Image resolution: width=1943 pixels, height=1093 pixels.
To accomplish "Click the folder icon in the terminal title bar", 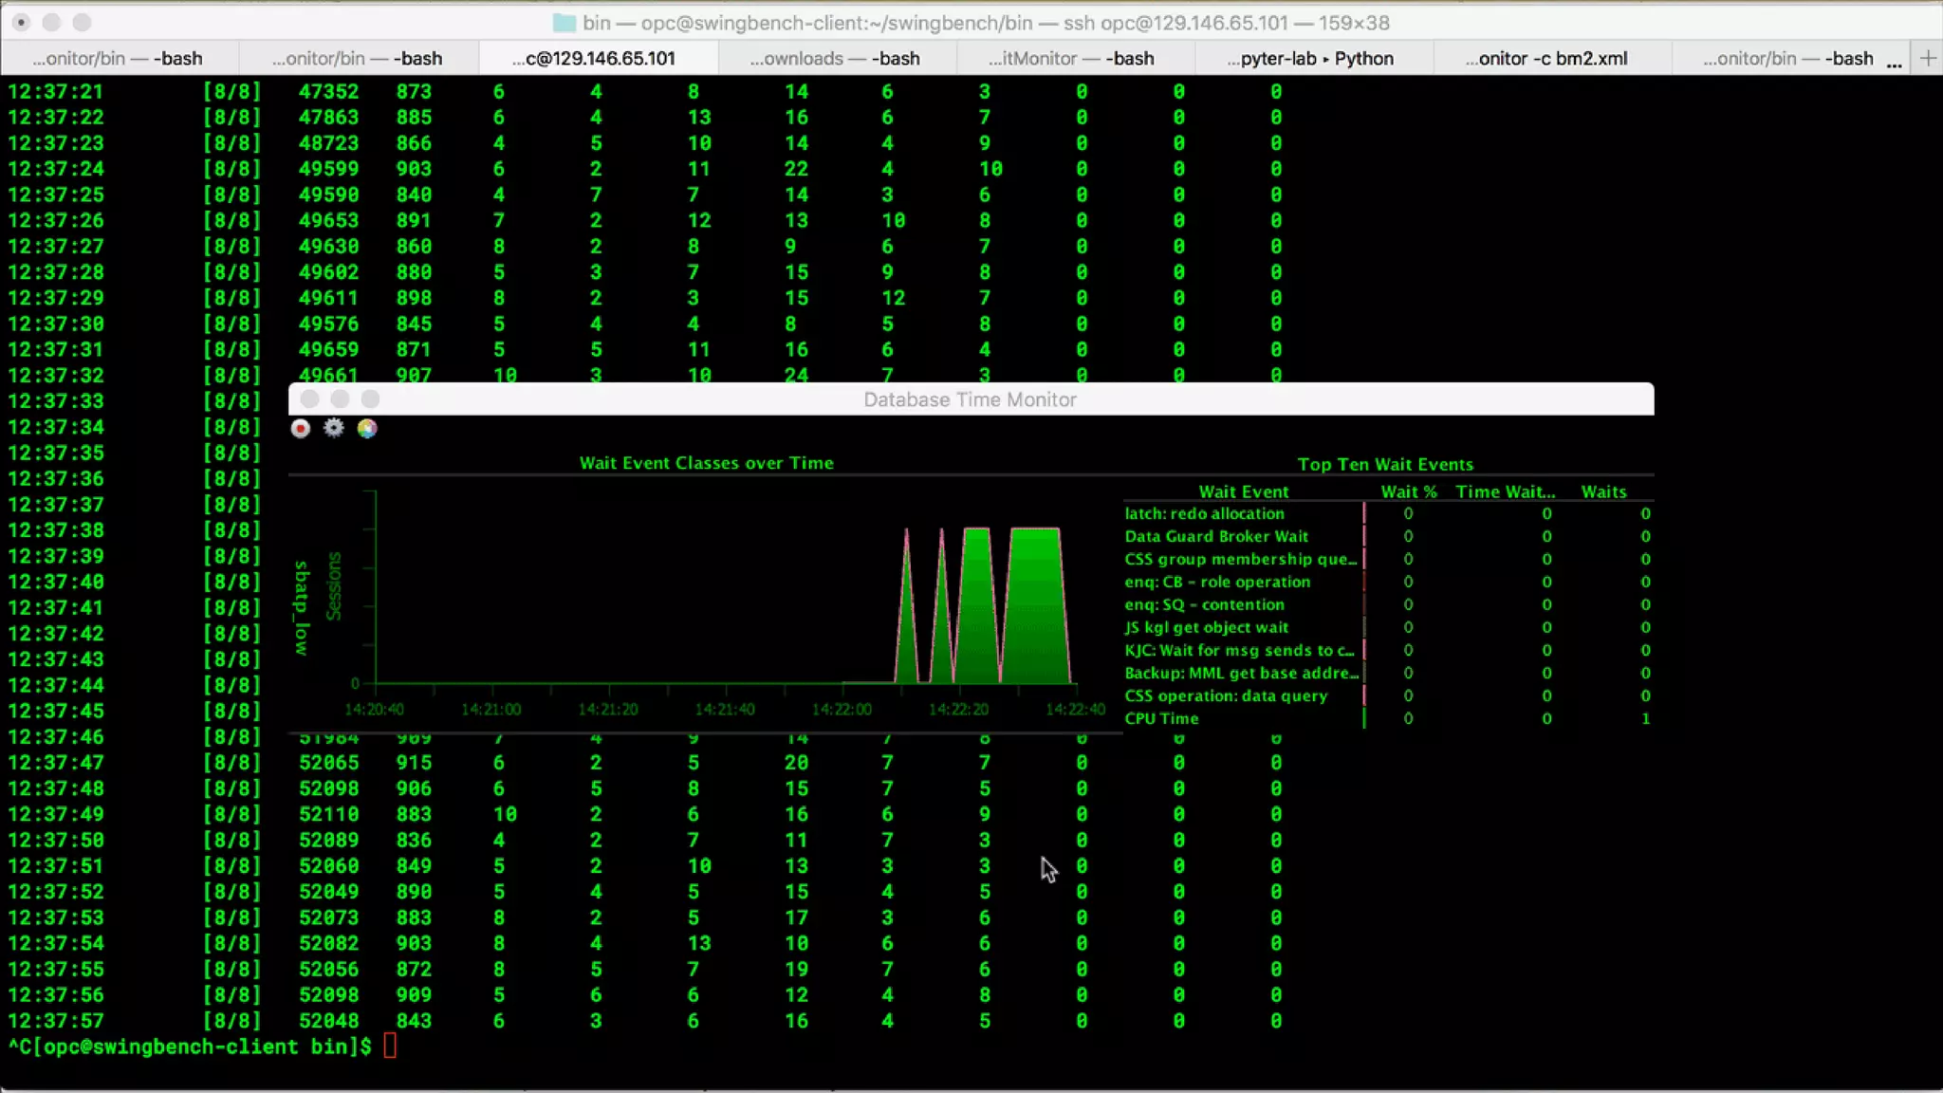I will coord(564,23).
